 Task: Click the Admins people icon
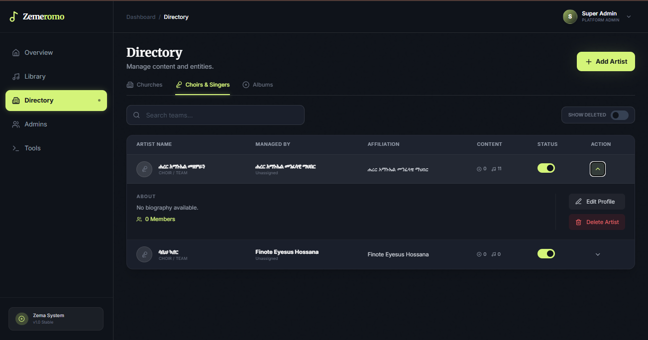(x=16, y=124)
